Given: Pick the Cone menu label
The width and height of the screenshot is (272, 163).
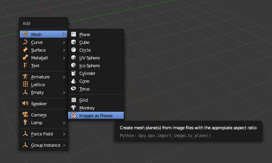Looking at the screenshot, I should pos(84,81).
